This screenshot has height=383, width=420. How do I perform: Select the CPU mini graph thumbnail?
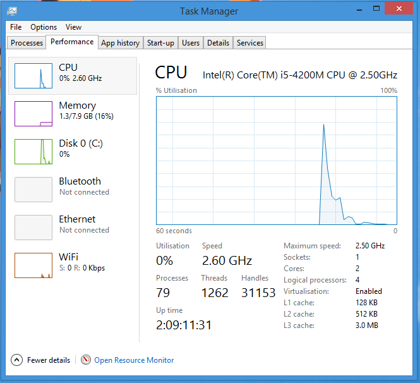33,76
